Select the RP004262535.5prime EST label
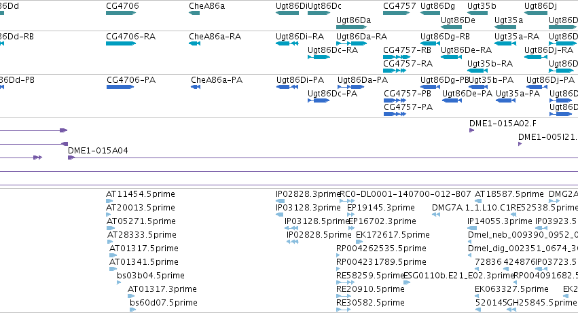Screen dimensions: 578x313 click(x=381, y=248)
